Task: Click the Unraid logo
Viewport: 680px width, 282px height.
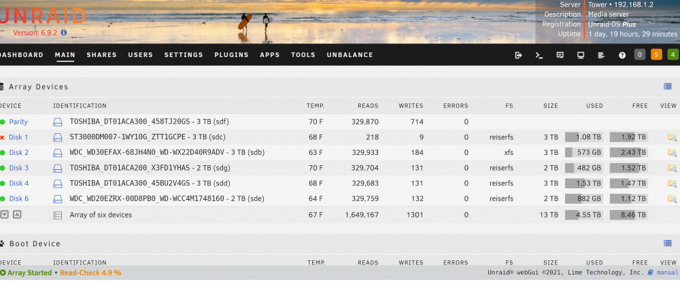Action: (42, 16)
